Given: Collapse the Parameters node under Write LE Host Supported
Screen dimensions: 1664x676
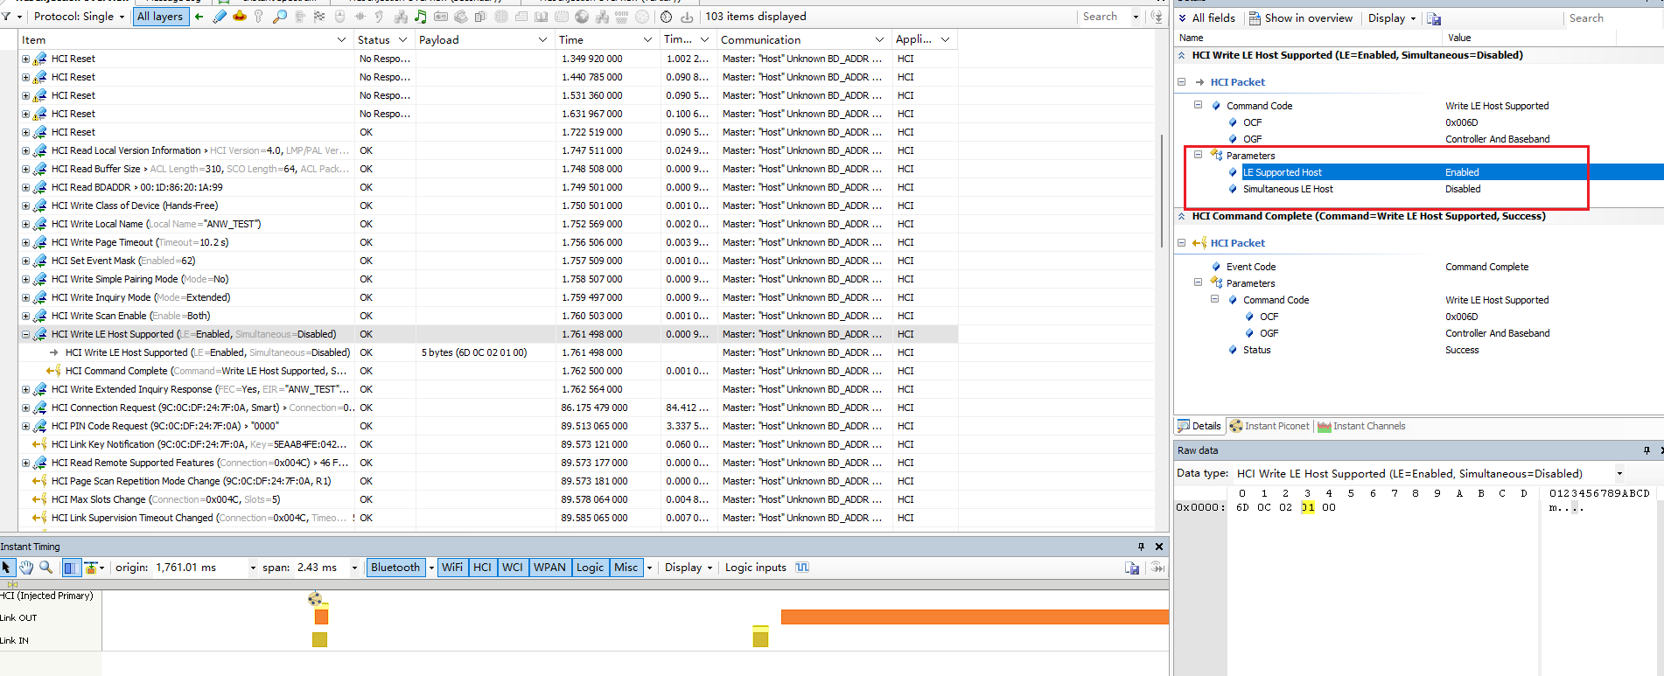Looking at the screenshot, I should tap(1198, 155).
